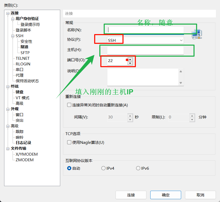This screenshot has height=202, width=220.
Task: Click the 间隔 interval value field
Action: point(117,118)
